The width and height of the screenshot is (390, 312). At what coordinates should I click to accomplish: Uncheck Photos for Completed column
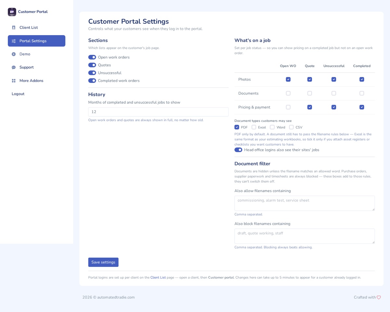pyautogui.click(x=362, y=79)
